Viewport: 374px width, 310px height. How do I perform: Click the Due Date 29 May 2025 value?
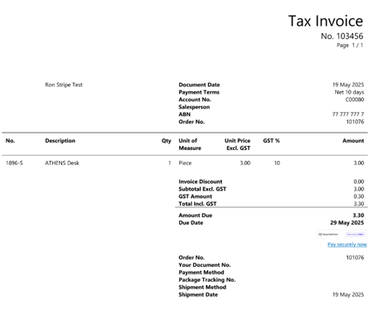[x=347, y=223]
